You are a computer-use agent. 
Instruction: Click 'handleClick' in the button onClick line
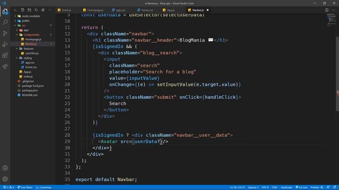point(220,97)
